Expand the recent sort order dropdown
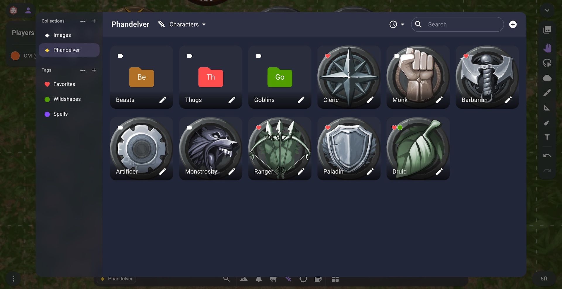 click(x=397, y=24)
